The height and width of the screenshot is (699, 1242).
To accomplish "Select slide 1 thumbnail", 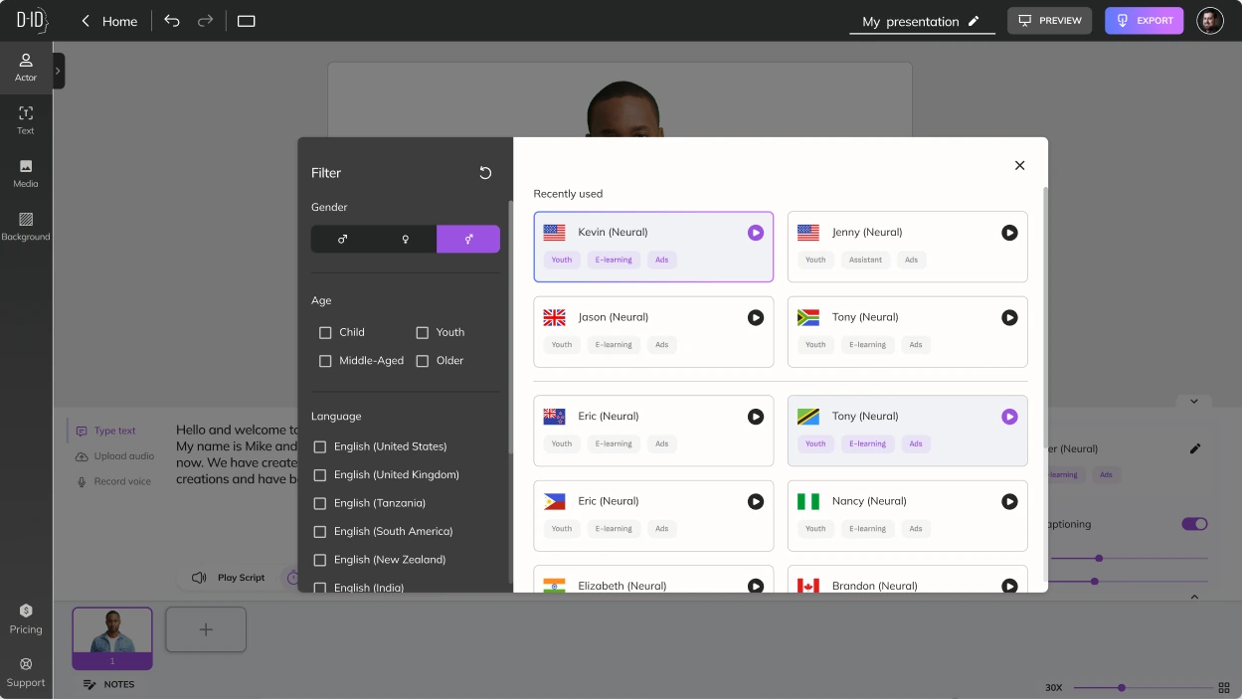I will click(x=112, y=638).
